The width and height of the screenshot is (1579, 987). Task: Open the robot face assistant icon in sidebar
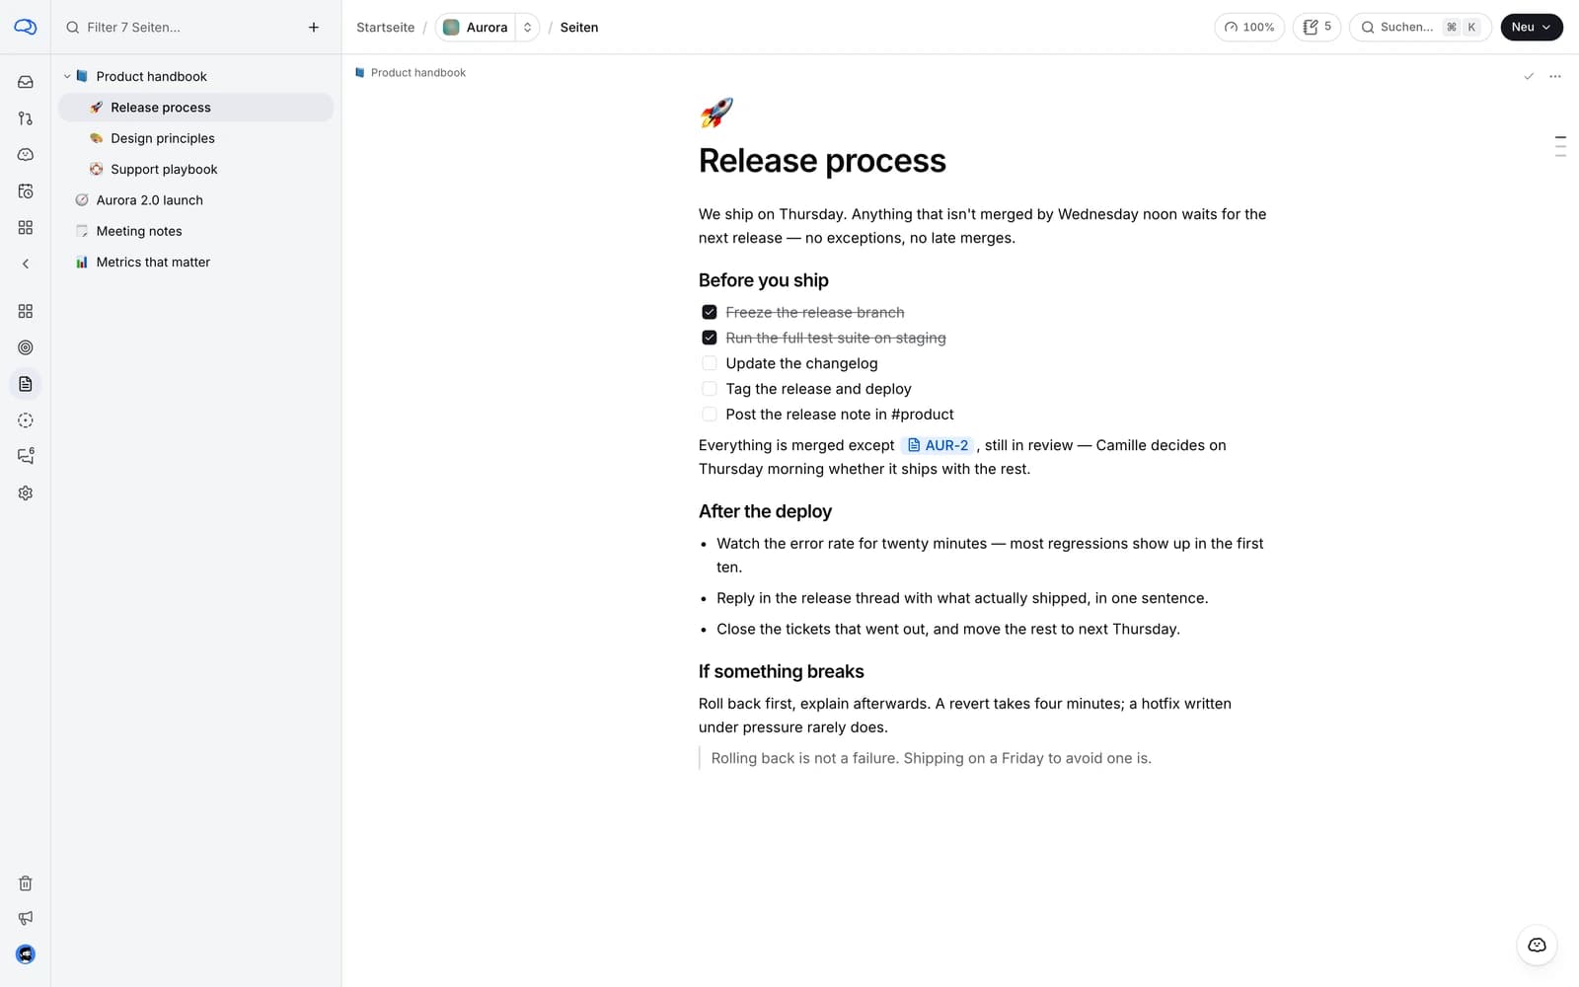pyautogui.click(x=26, y=155)
